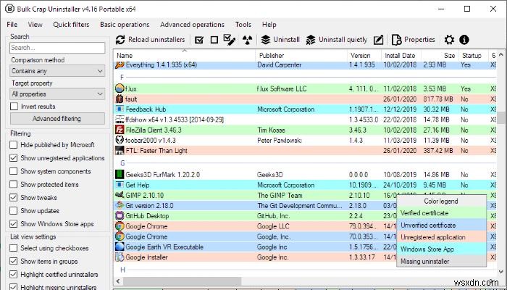
Task: Enable Hide published by Microsoft
Action: click(14, 145)
